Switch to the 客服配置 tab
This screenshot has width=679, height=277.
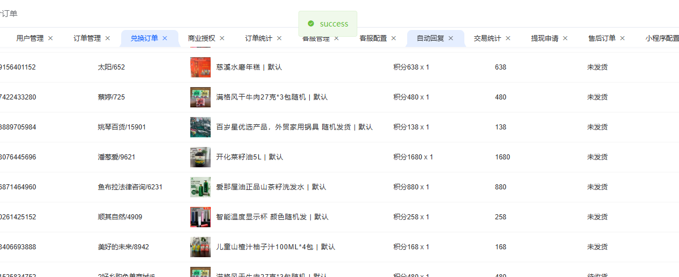click(373, 38)
